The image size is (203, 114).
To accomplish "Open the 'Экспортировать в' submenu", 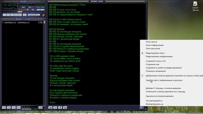I will point(154,101).
